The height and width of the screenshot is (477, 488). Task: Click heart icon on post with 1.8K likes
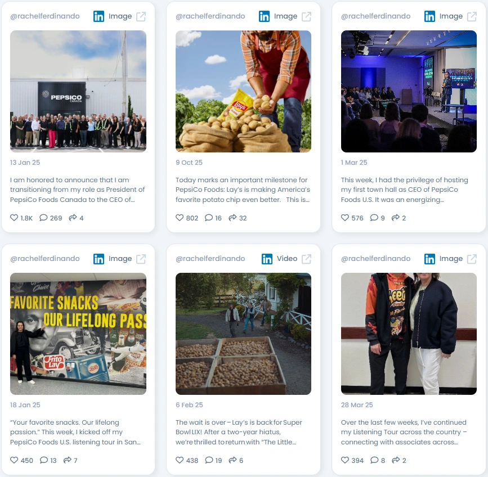click(14, 218)
